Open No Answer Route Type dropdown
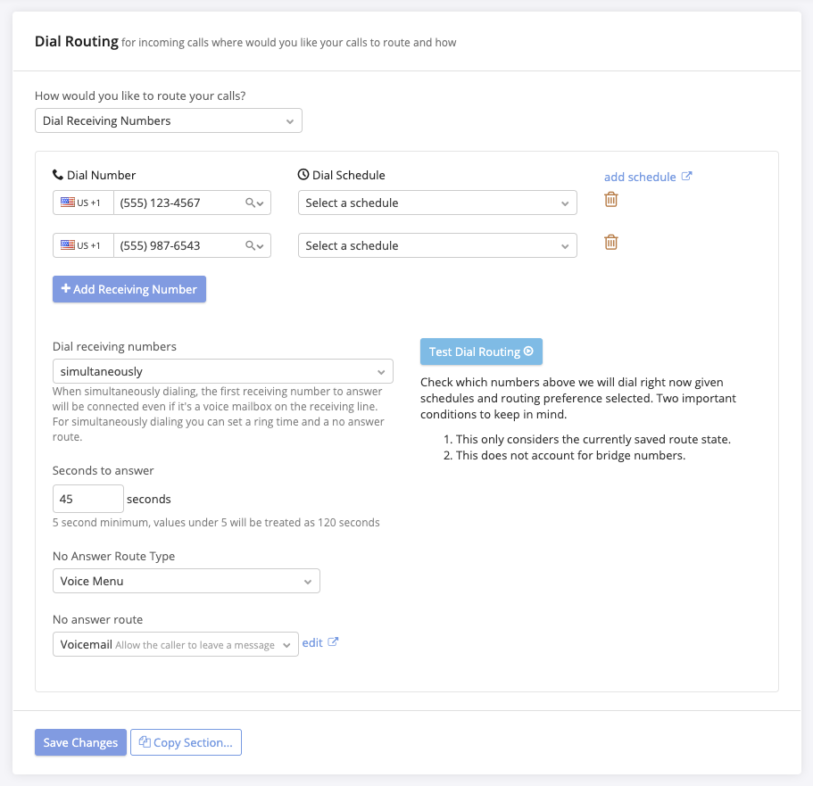The image size is (813, 786). 186,582
